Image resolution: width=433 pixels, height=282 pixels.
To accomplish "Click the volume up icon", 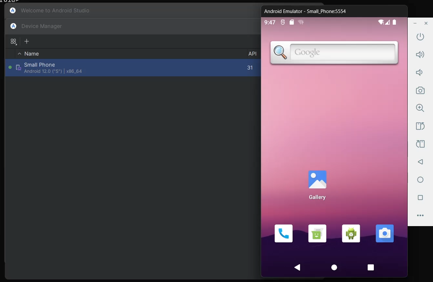I will pyautogui.click(x=420, y=55).
